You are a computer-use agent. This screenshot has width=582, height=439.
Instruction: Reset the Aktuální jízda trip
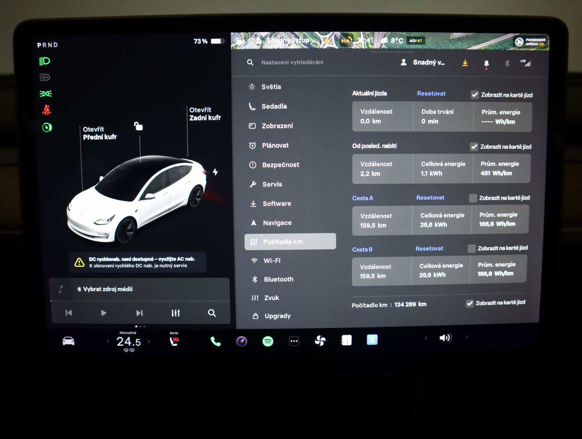(x=431, y=94)
